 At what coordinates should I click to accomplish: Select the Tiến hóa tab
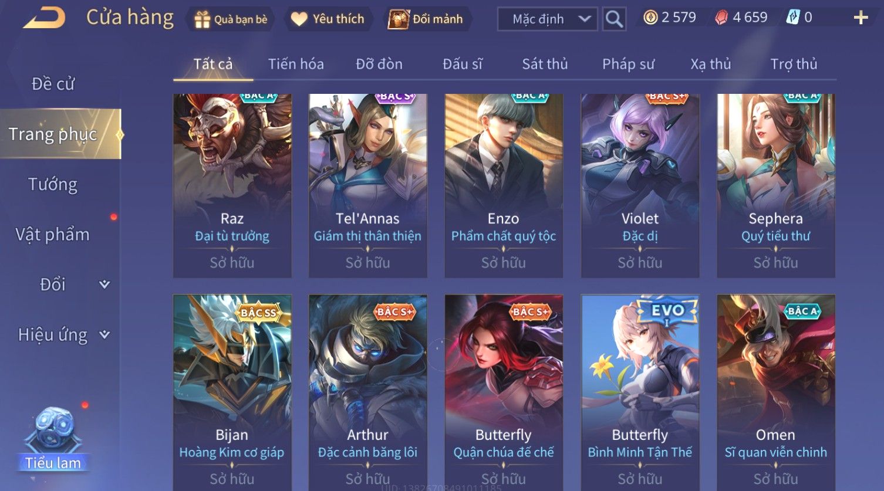pos(296,64)
